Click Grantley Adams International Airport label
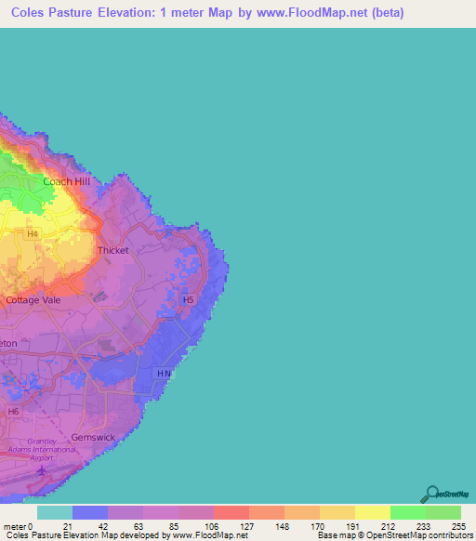The image size is (476, 541). coord(42,450)
